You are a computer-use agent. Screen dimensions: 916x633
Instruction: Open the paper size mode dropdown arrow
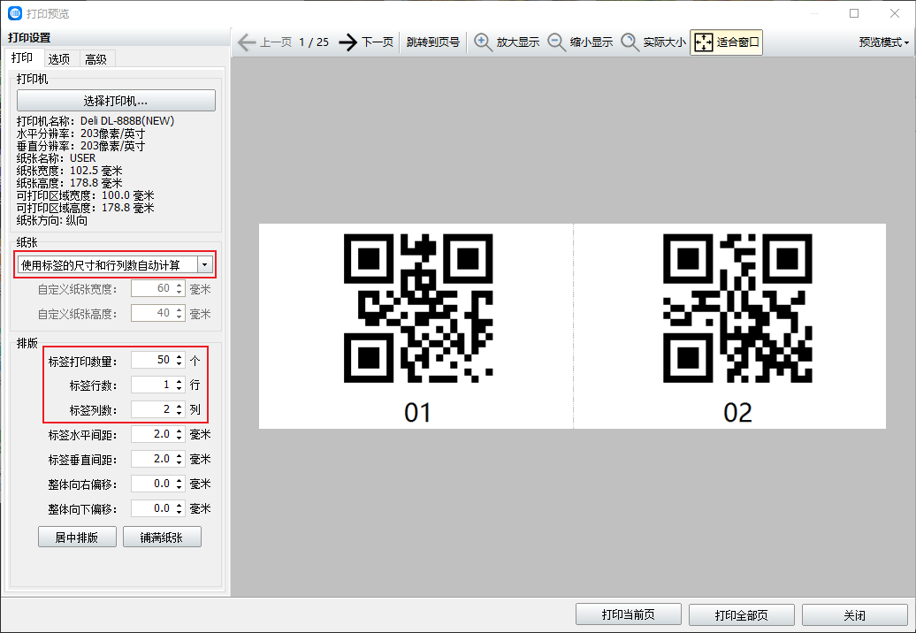click(204, 265)
